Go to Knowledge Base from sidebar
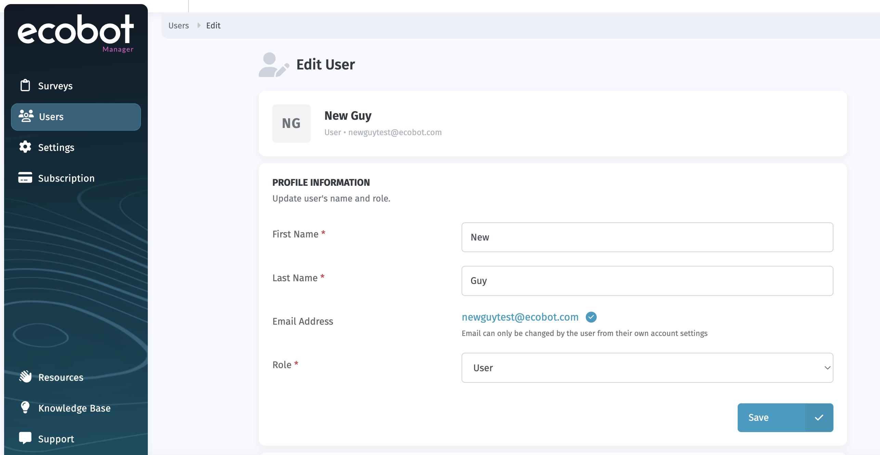The image size is (880, 455). tap(75, 408)
